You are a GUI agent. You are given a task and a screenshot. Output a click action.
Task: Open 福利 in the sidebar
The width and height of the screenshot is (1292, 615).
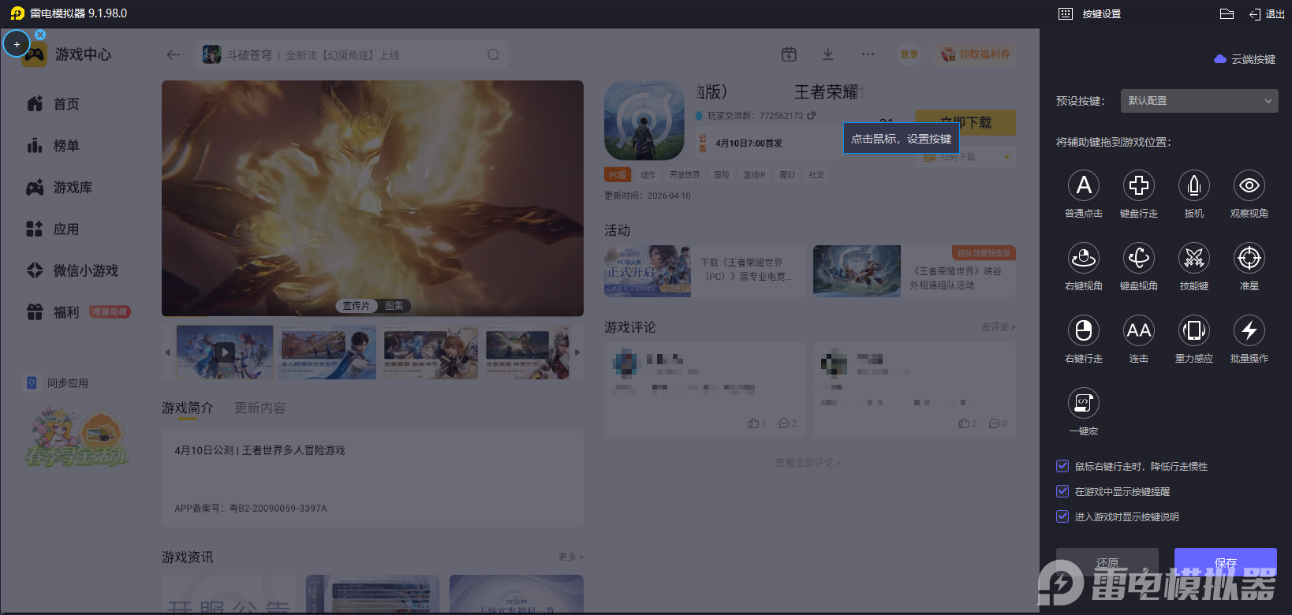[x=54, y=312]
